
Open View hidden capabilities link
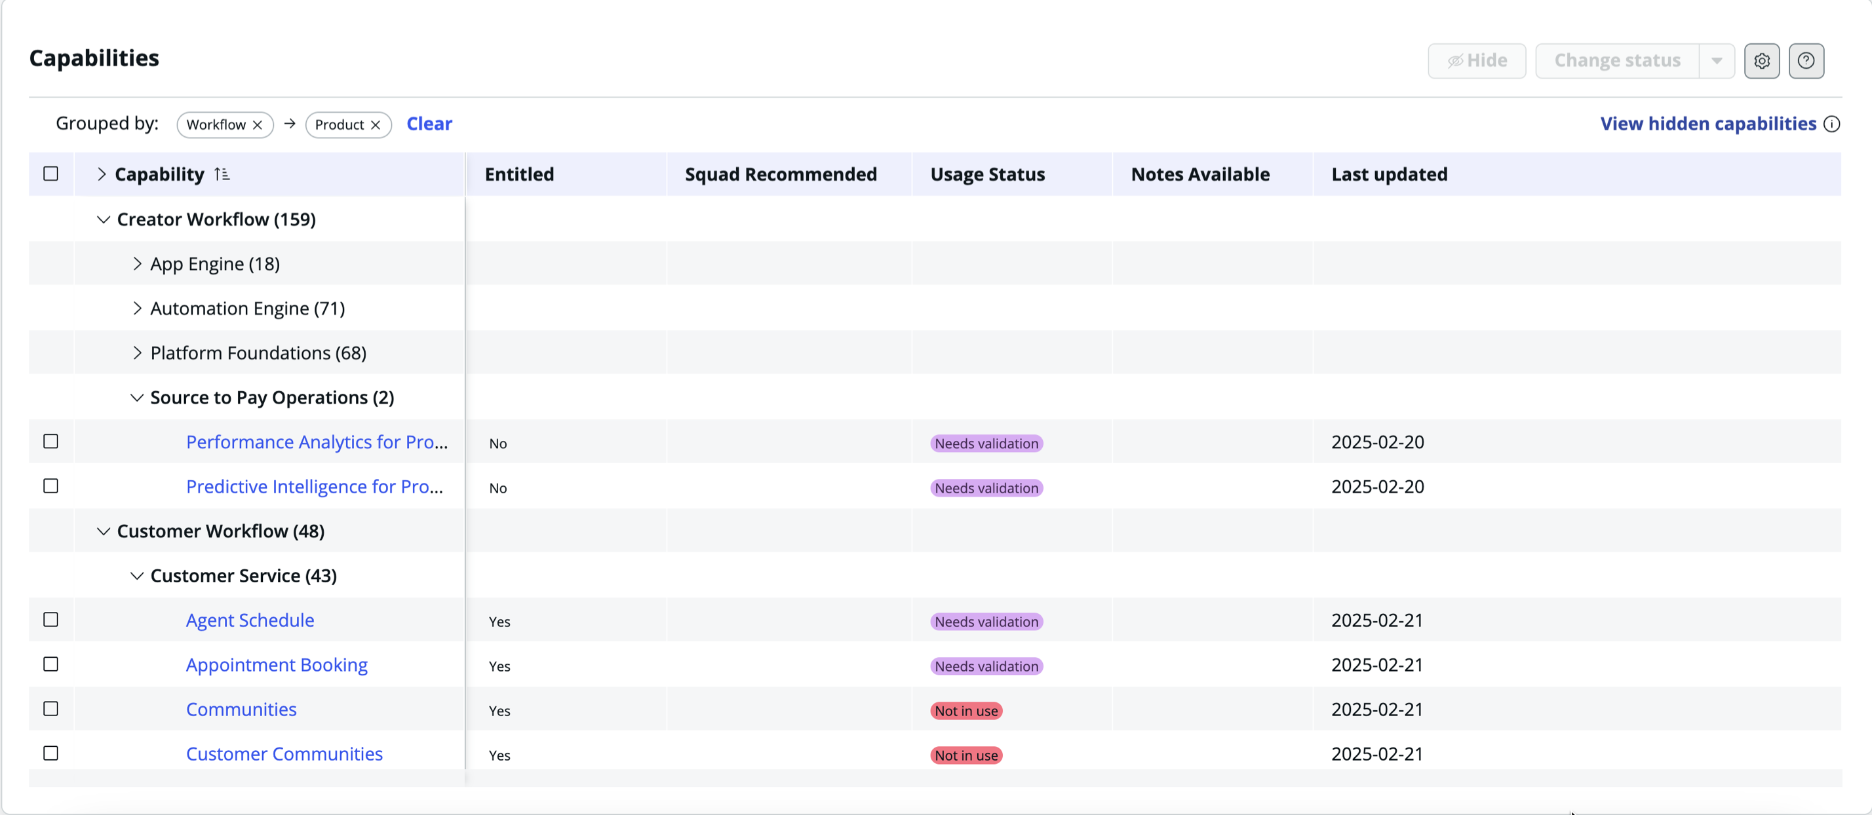pos(1707,124)
